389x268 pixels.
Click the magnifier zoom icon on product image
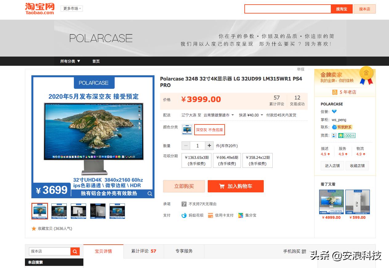point(150,194)
